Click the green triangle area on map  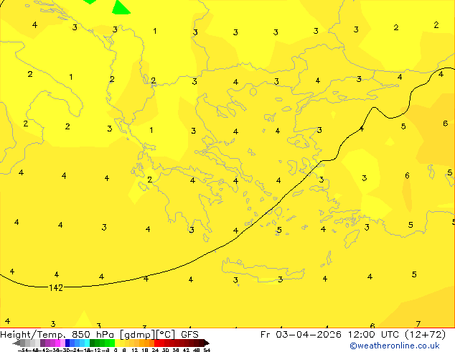click(x=120, y=8)
